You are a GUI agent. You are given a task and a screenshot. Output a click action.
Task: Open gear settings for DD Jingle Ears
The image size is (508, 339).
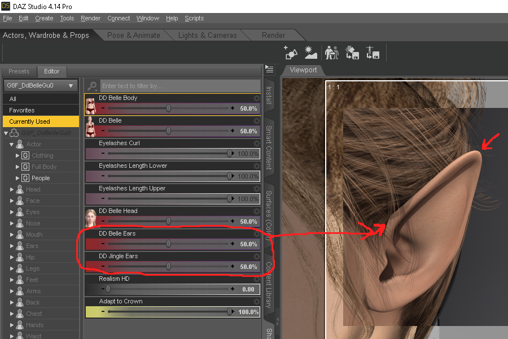point(257,257)
